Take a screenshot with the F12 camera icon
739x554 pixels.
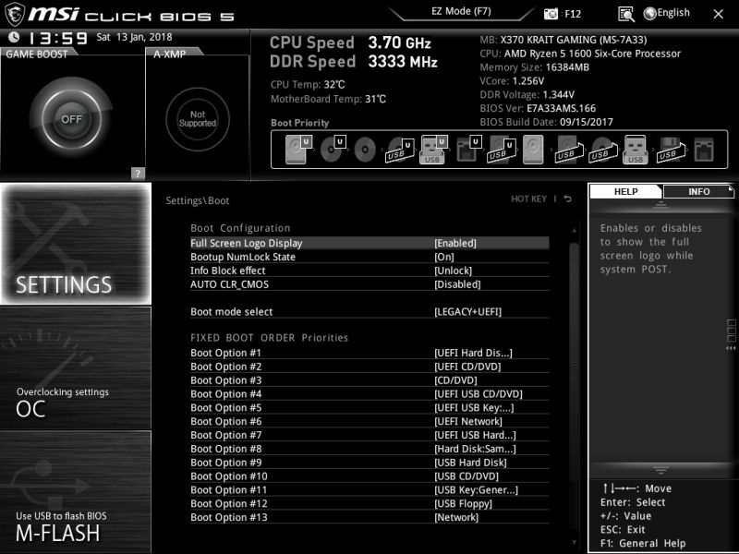click(551, 14)
